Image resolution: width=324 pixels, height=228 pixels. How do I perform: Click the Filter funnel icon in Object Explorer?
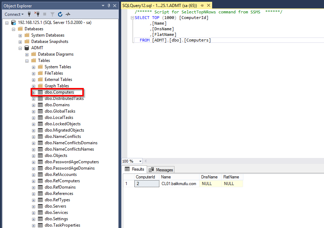(52, 14)
